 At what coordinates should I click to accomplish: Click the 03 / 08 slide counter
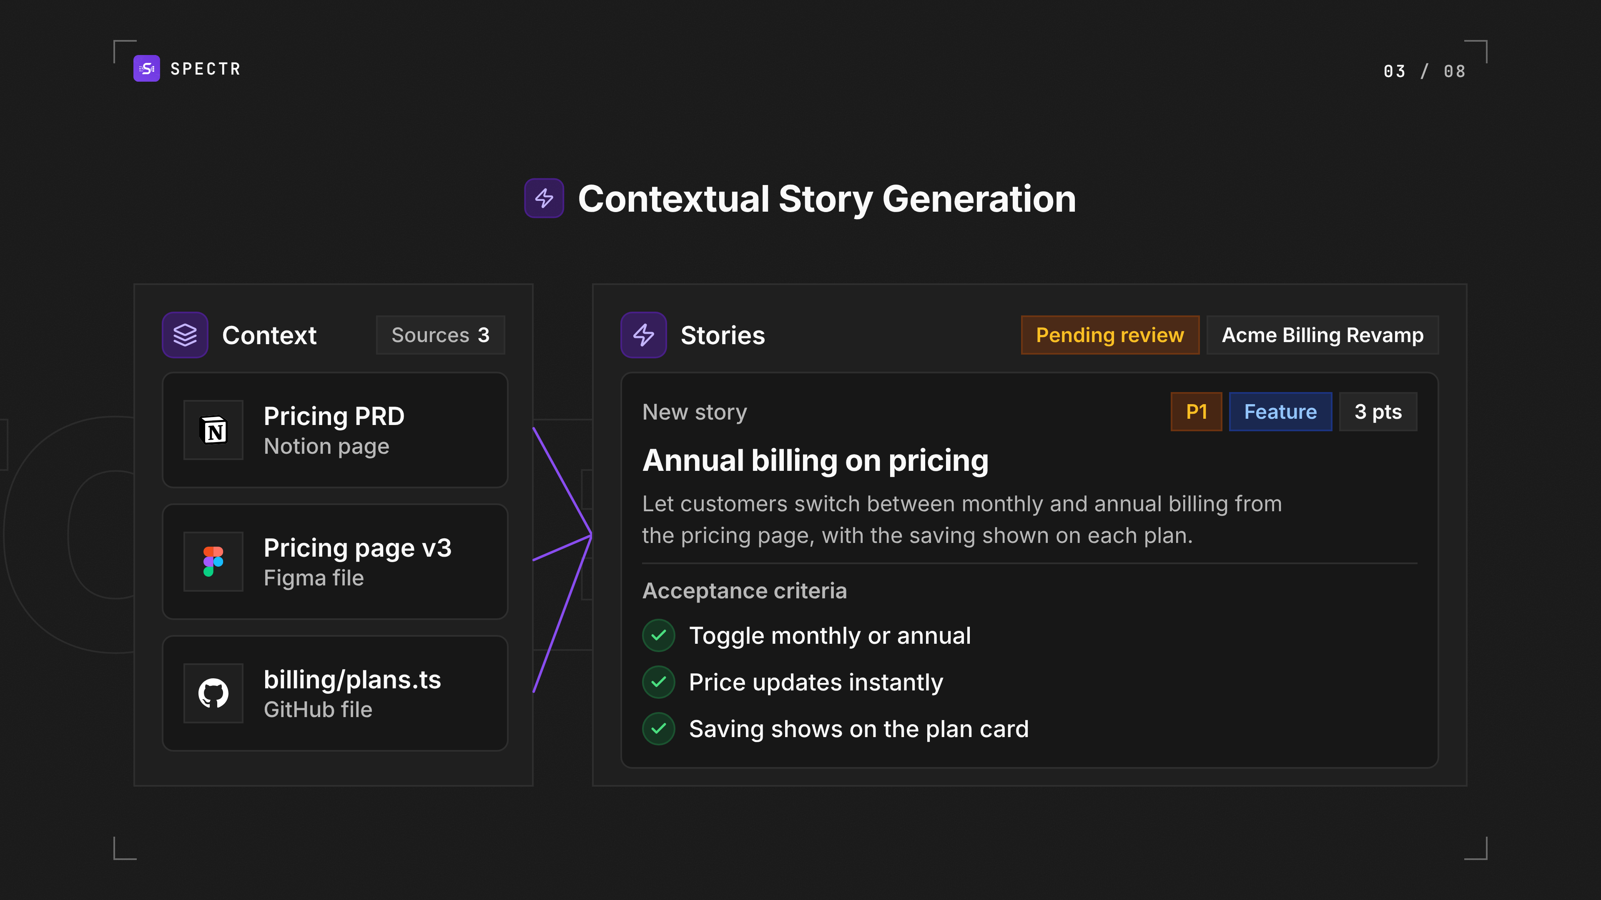pos(1425,71)
